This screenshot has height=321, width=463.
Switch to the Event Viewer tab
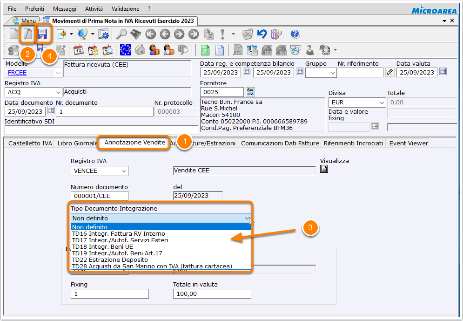coord(409,143)
